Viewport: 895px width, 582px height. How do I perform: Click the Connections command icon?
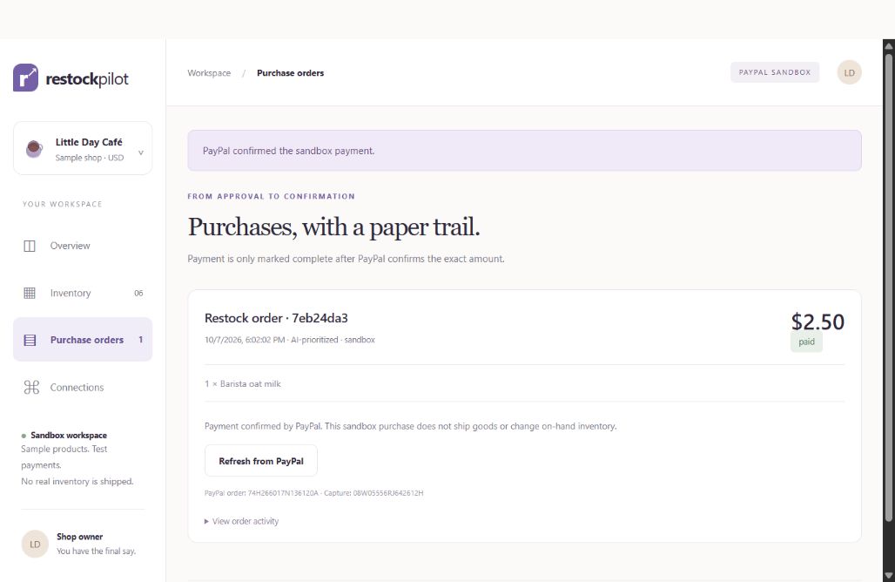point(31,387)
